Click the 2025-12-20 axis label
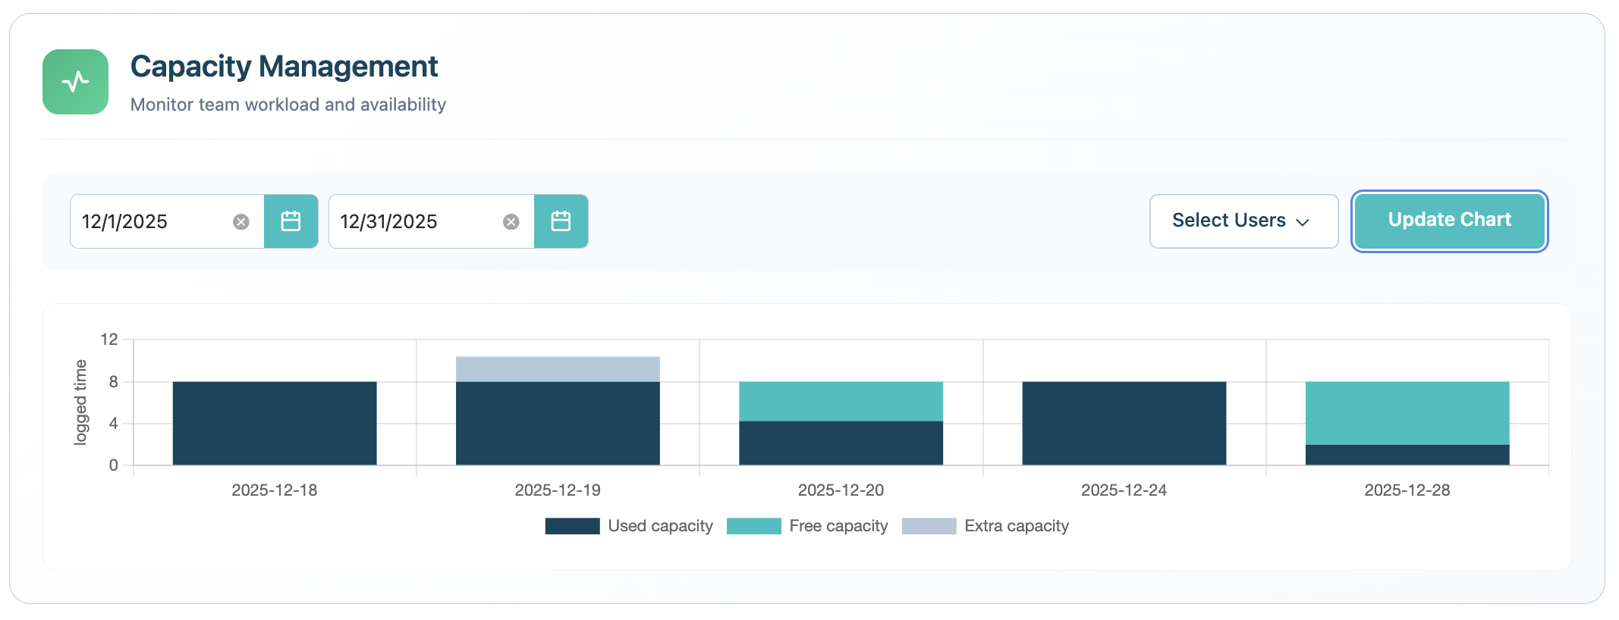Screen dimensions: 1619x620 coord(841,490)
